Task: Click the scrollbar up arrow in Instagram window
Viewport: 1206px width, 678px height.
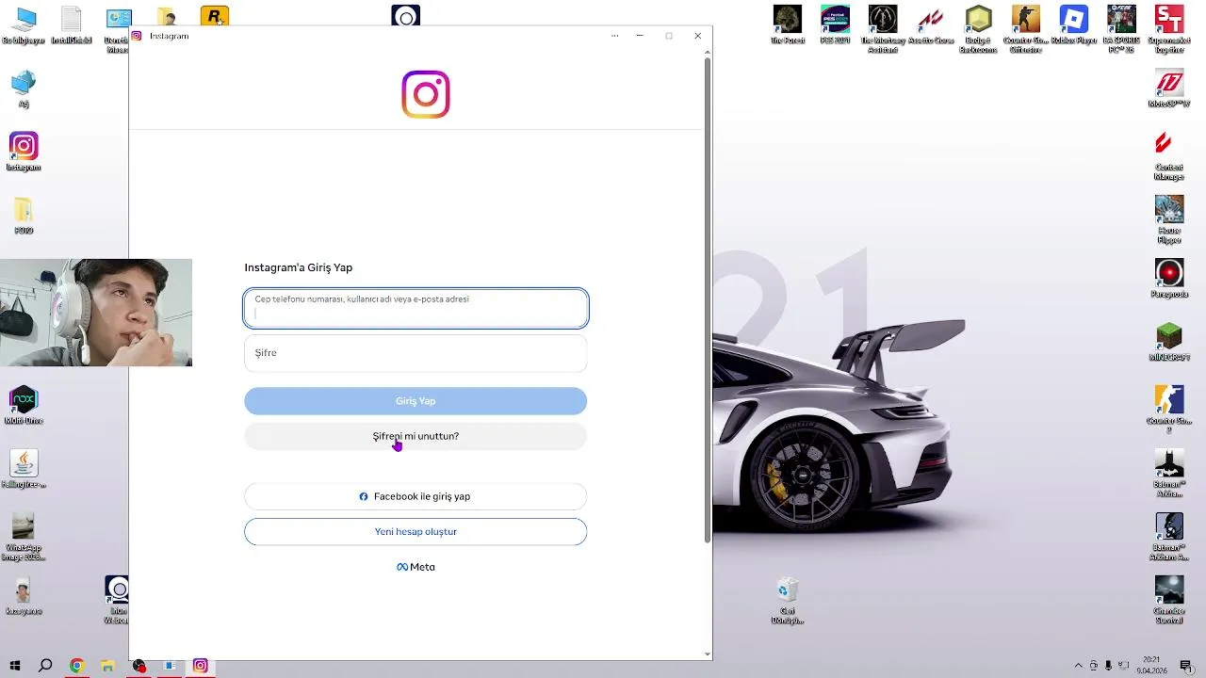Action: coord(708,52)
